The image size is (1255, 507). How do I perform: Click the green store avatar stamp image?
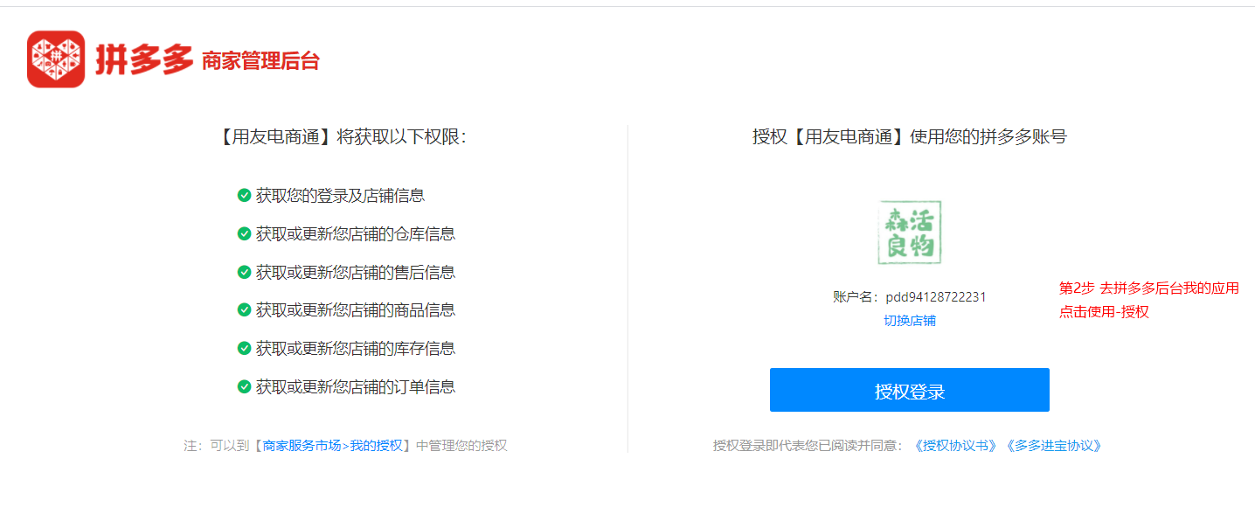click(x=910, y=232)
